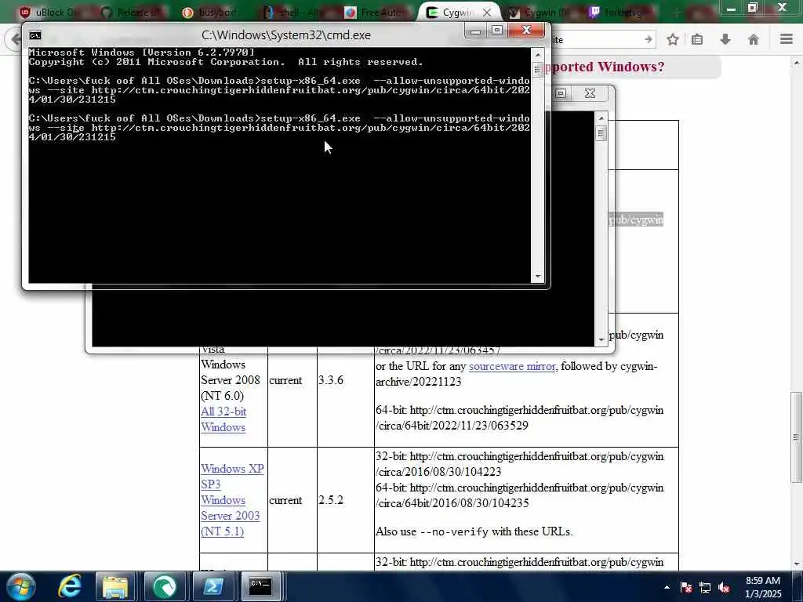Show hidden system tray icons

[667, 587]
